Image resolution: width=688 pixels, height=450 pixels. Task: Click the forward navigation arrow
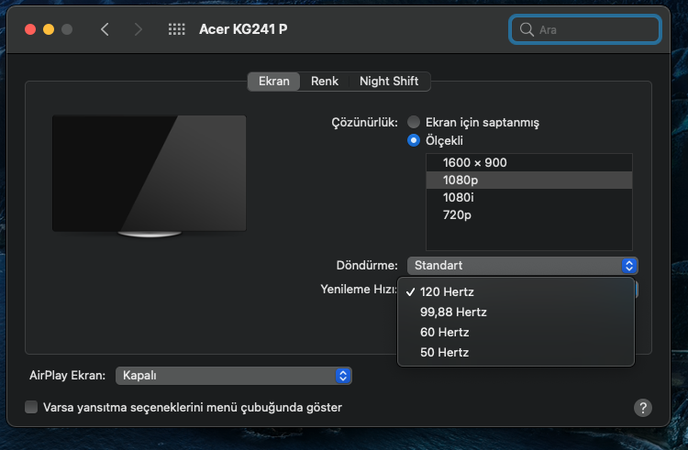pyautogui.click(x=139, y=29)
